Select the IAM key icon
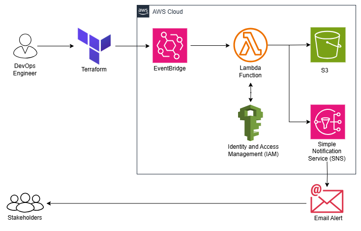Screen dimensions: 361x231 [250, 123]
